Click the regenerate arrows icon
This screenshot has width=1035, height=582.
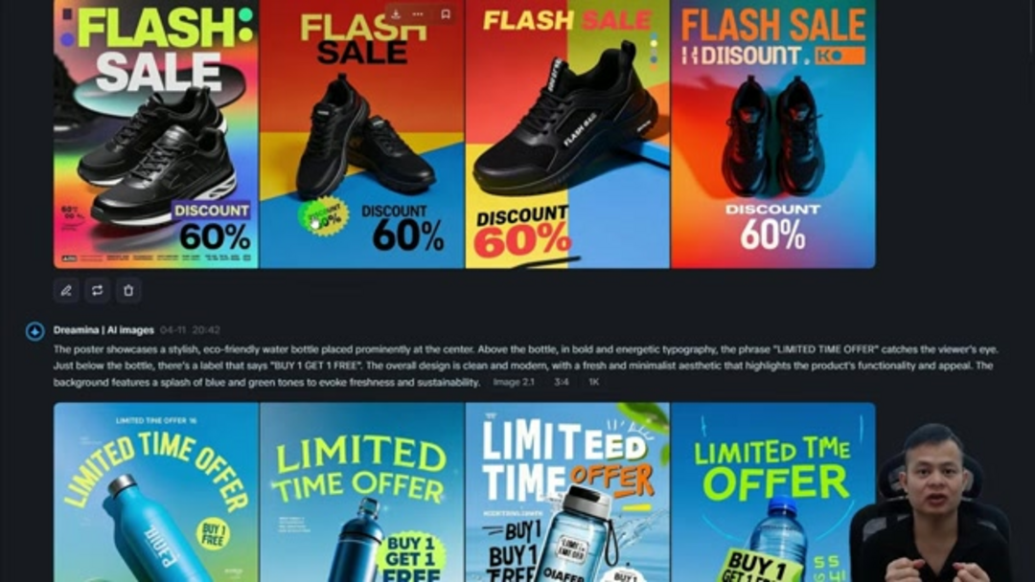coord(97,290)
